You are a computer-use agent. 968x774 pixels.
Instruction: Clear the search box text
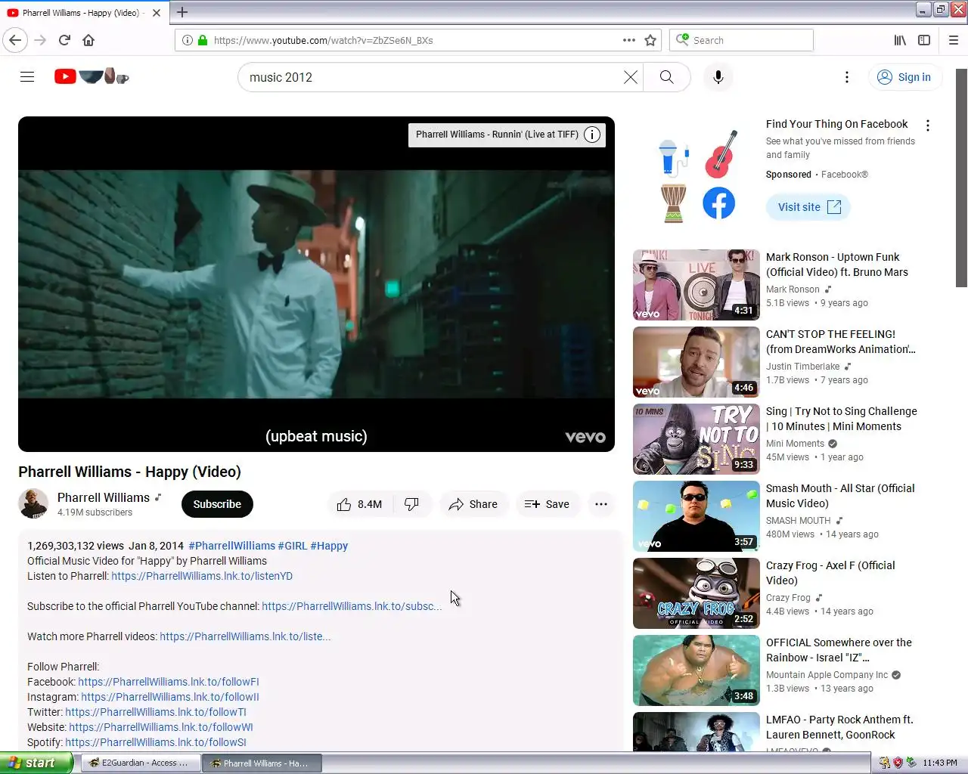pos(630,77)
